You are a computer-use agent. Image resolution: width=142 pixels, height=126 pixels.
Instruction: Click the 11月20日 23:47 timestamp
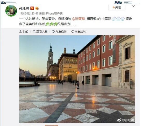tap(29, 13)
